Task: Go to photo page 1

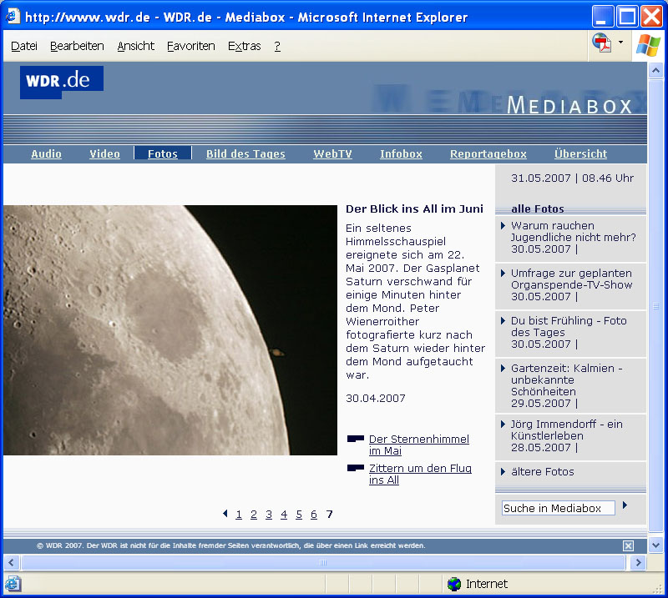Action: 239,514
